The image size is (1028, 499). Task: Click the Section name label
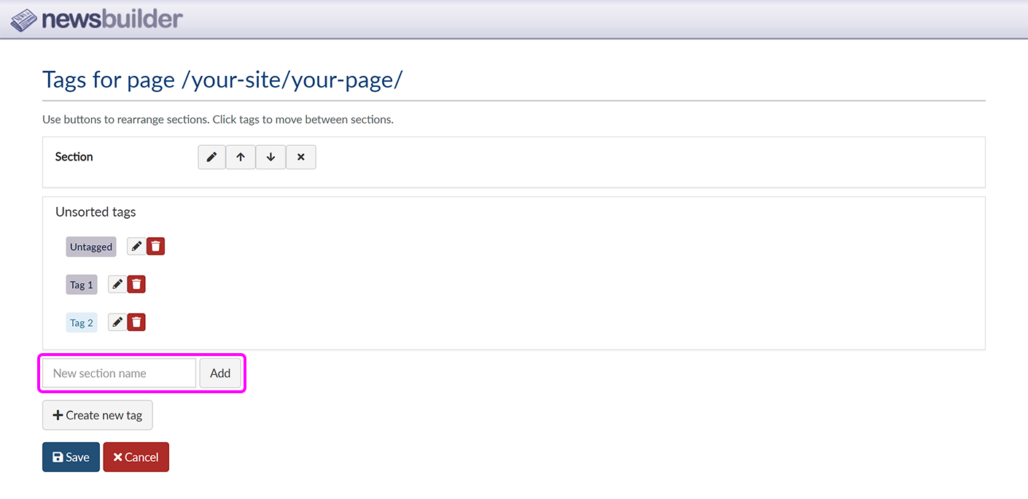tap(74, 157)
